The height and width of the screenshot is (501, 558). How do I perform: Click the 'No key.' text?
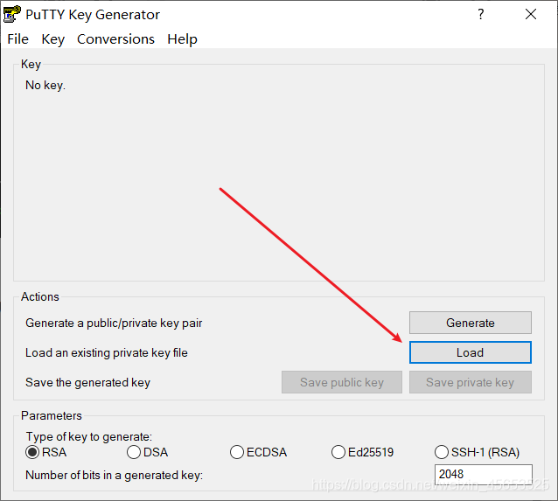[45, 86]
